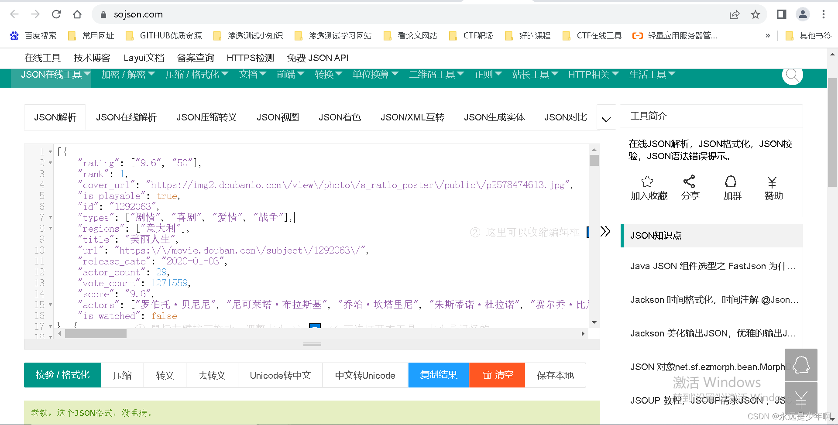Click the 压缩 button
The image size is (838, 425).
pos(123,375)
